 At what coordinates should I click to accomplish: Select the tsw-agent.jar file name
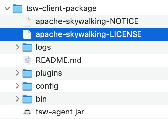coord(60,112)
